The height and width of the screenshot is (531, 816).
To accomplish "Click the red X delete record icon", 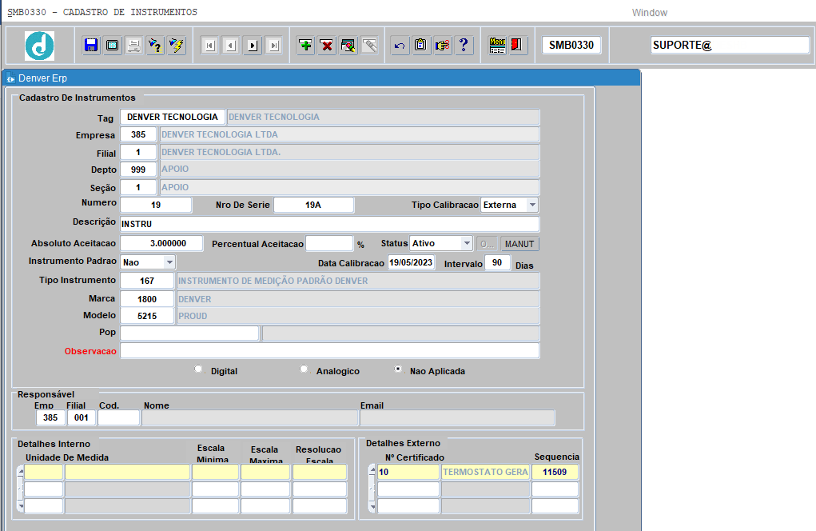I will 327,46.
